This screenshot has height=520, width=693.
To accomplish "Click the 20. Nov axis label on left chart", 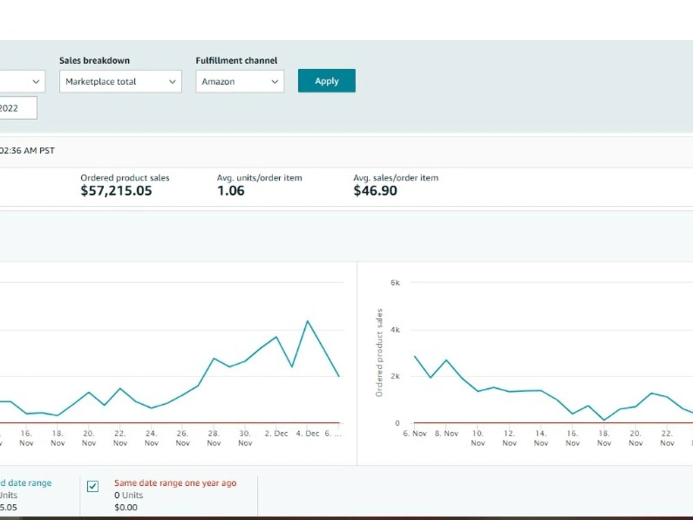I will coord(89,437).
